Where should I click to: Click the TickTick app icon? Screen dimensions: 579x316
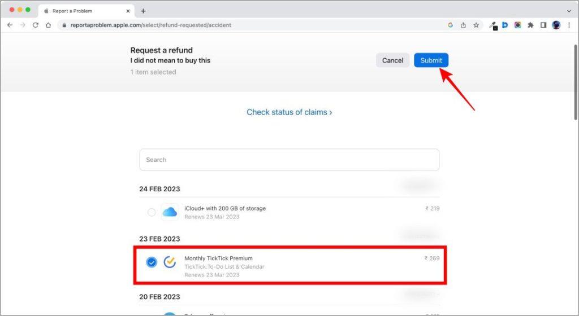pyautogui.click(x=170, y=262)
